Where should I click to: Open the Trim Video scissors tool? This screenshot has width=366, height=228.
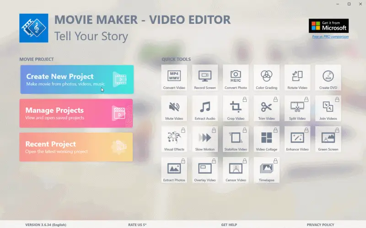[x=267, y=108]
